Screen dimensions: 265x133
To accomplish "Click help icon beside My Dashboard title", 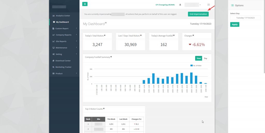I will pos(106,23).
